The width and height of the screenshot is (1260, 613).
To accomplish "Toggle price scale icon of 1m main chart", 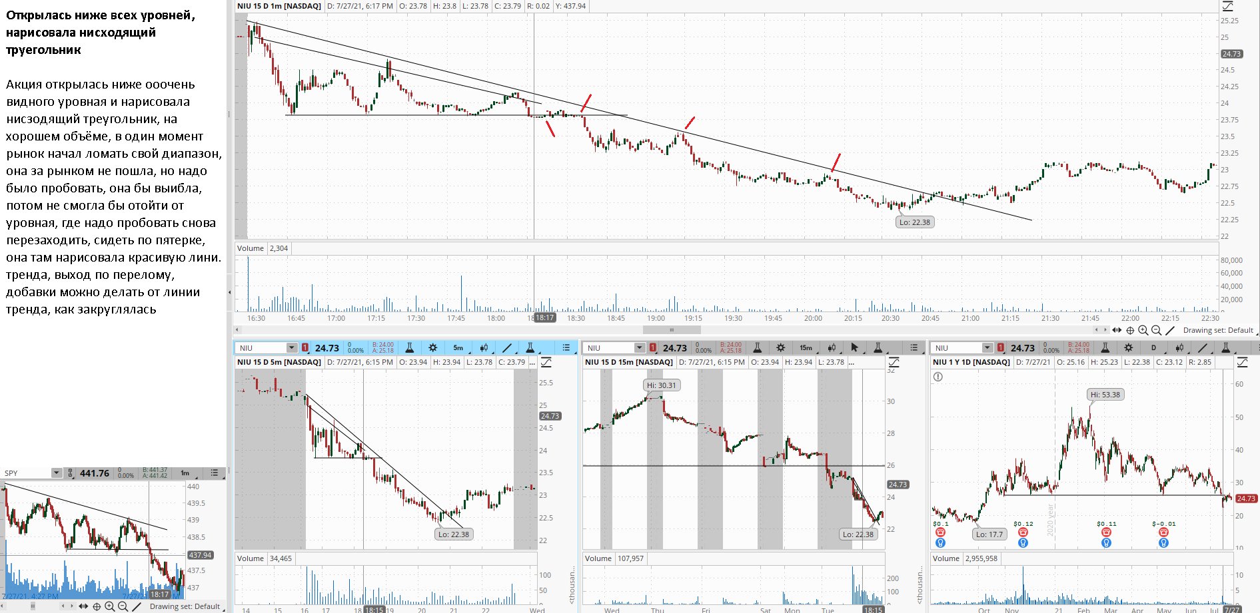I will (1227, 6).
